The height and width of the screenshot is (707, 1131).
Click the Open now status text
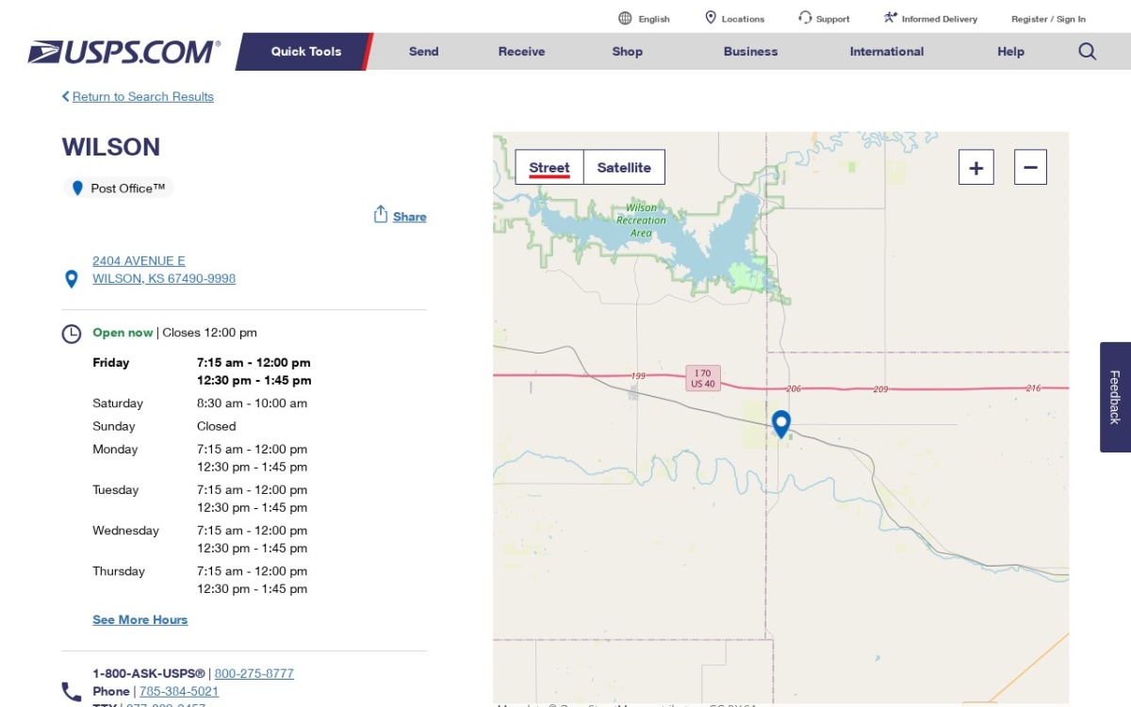click(123, 333)
